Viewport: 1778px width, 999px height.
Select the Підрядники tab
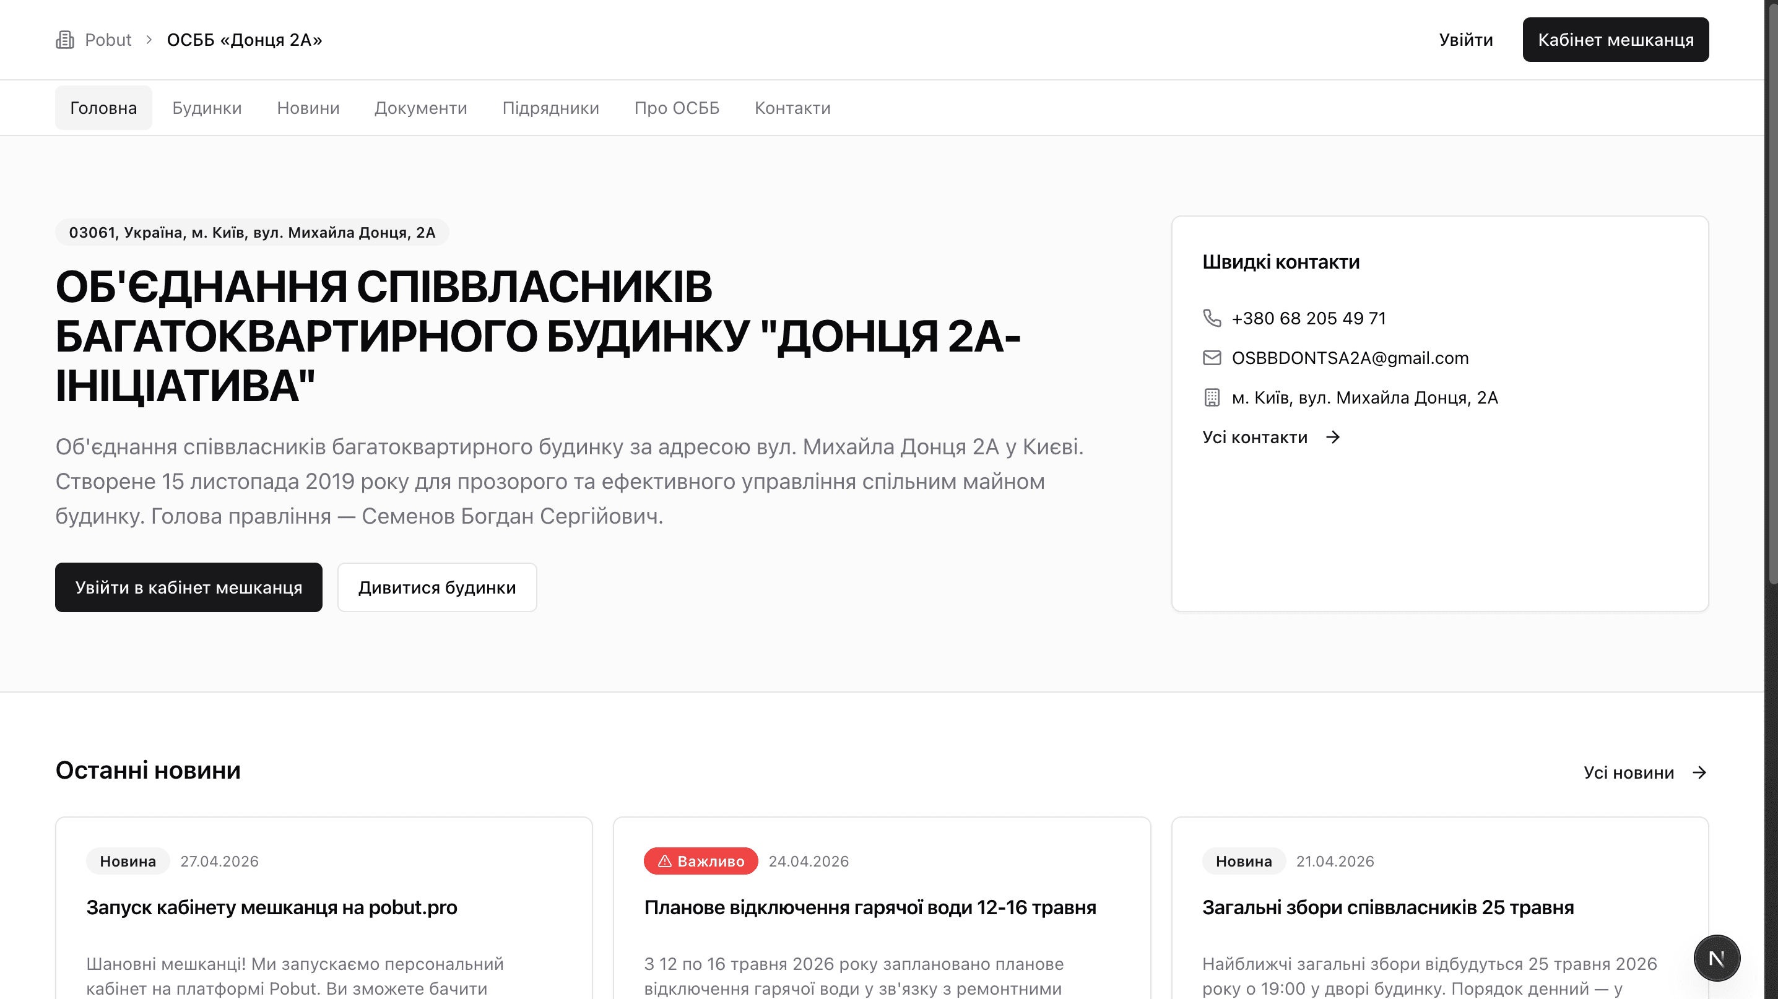[x=551, y=108]
